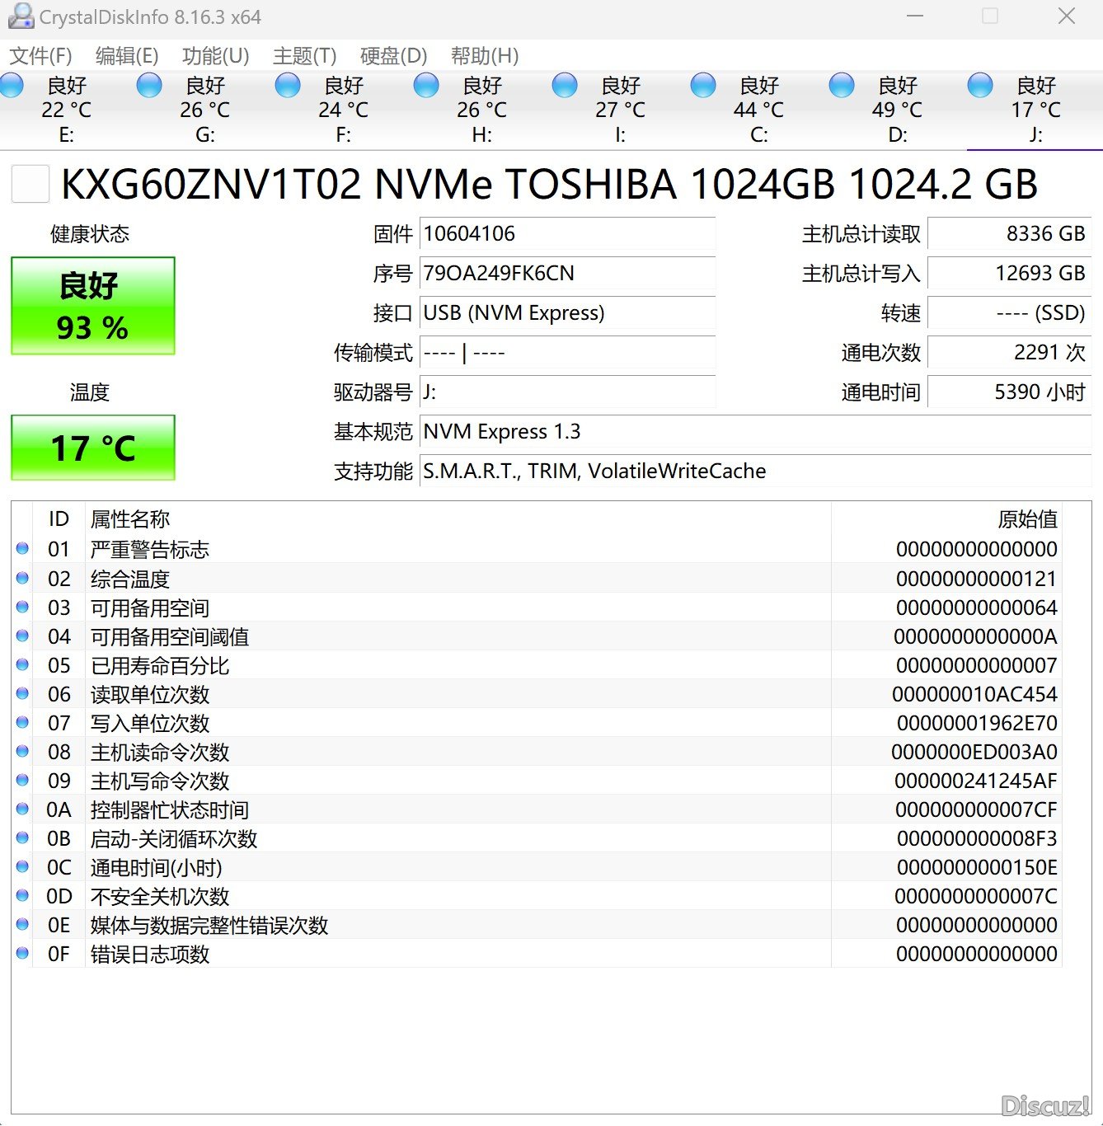Click the 通电次数 value 2291 次
The height and width of the screenshot is (1126, 1103).
[x=1009, y=353]
